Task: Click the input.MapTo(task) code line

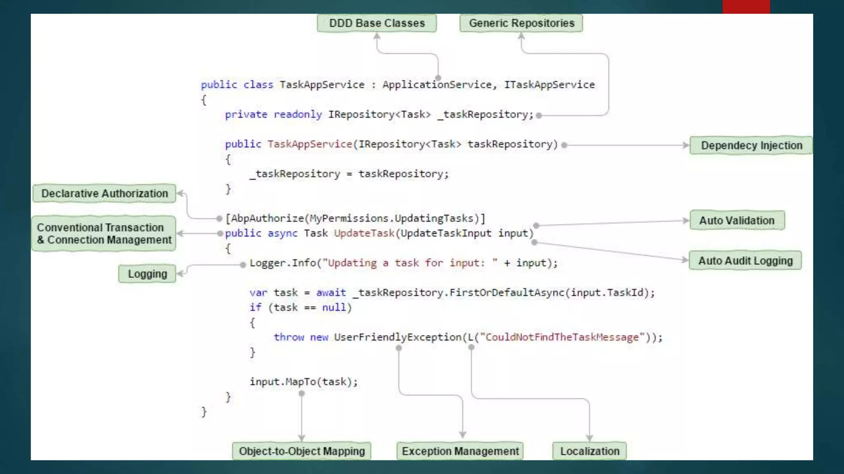Action: tap(303, 382)
